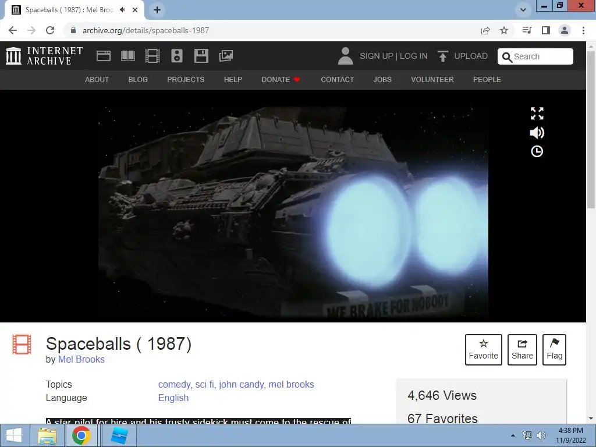Open the Chrome profile icon
This screenshot has height=447, width=596.
[565, 30]
